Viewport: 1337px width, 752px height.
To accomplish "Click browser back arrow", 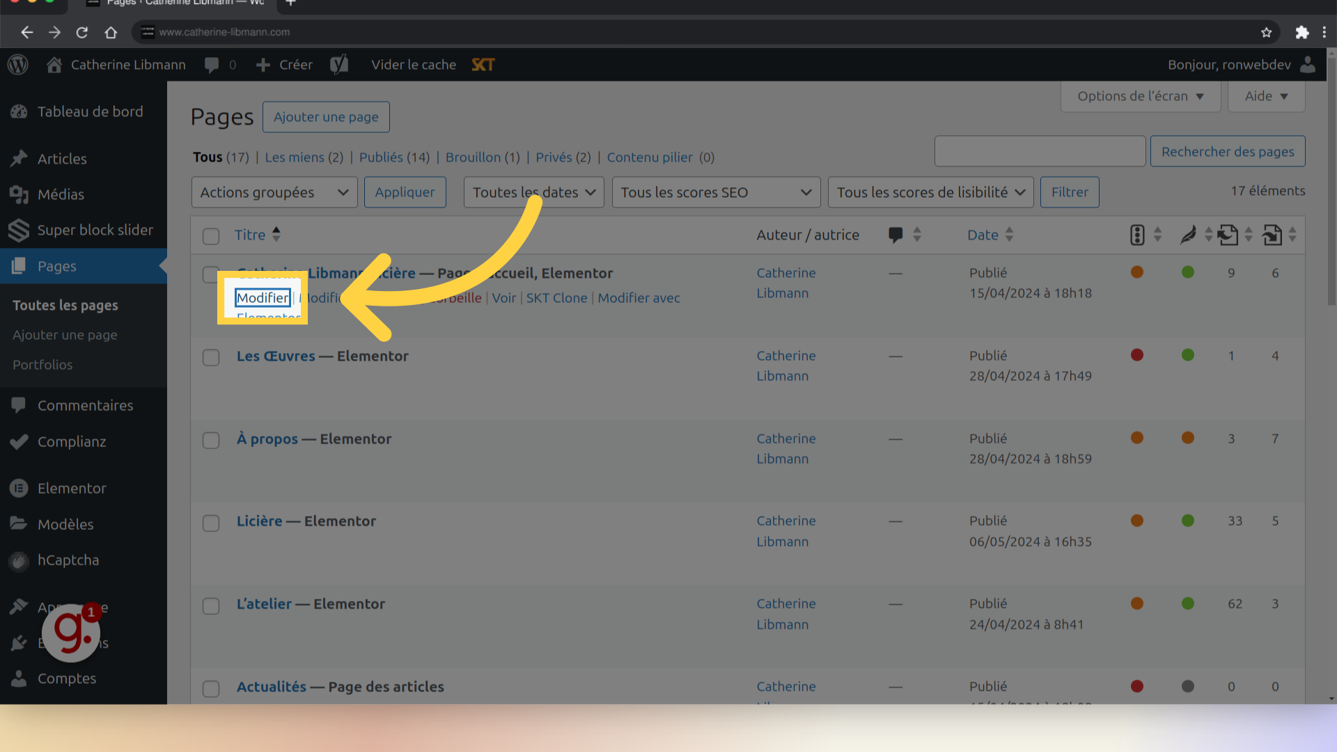I will (26, 32).
